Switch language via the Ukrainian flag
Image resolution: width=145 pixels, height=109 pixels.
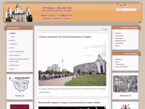[118, 5]
